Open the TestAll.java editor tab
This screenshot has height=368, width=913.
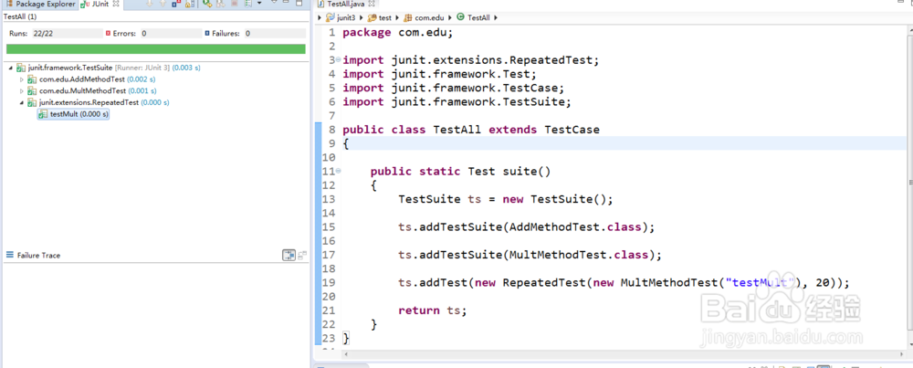(345, 4)
